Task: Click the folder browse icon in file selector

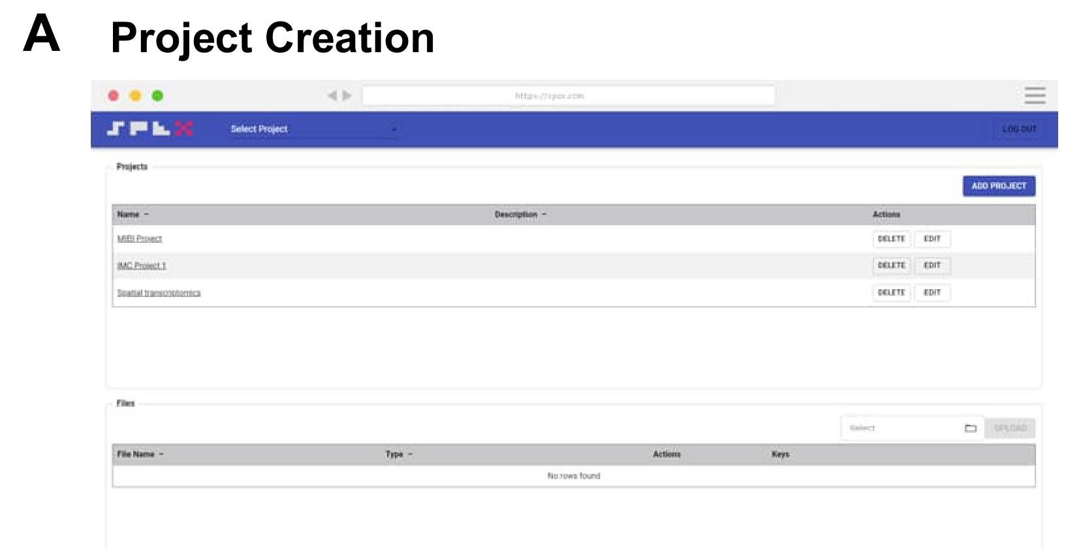Action: (x=971, y=428)
